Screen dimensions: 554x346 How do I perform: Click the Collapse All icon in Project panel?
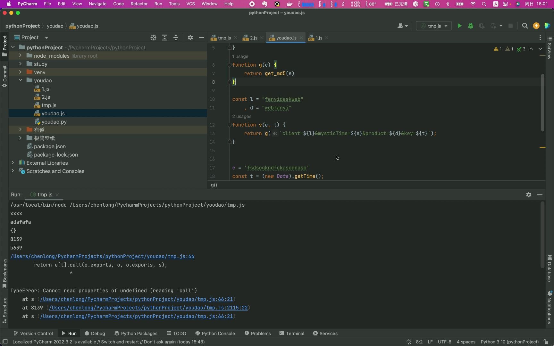click(x=176, y=37)
